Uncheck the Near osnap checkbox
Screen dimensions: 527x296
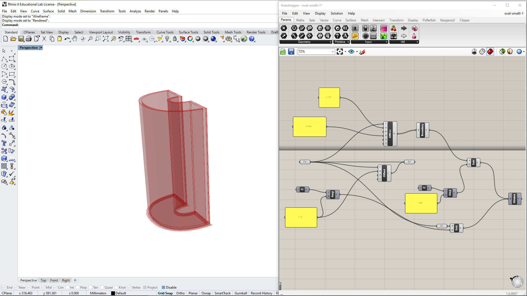click(16, 287)
